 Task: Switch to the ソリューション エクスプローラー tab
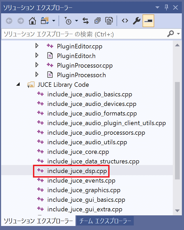pyautogui.click(x=39, y=221)
